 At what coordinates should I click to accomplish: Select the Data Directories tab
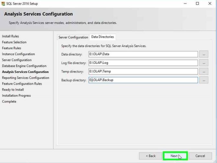(x=103, y=37)
